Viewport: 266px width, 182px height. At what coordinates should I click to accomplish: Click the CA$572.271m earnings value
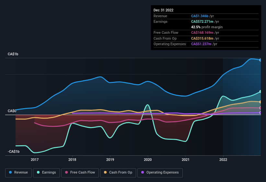coord(202,21)
